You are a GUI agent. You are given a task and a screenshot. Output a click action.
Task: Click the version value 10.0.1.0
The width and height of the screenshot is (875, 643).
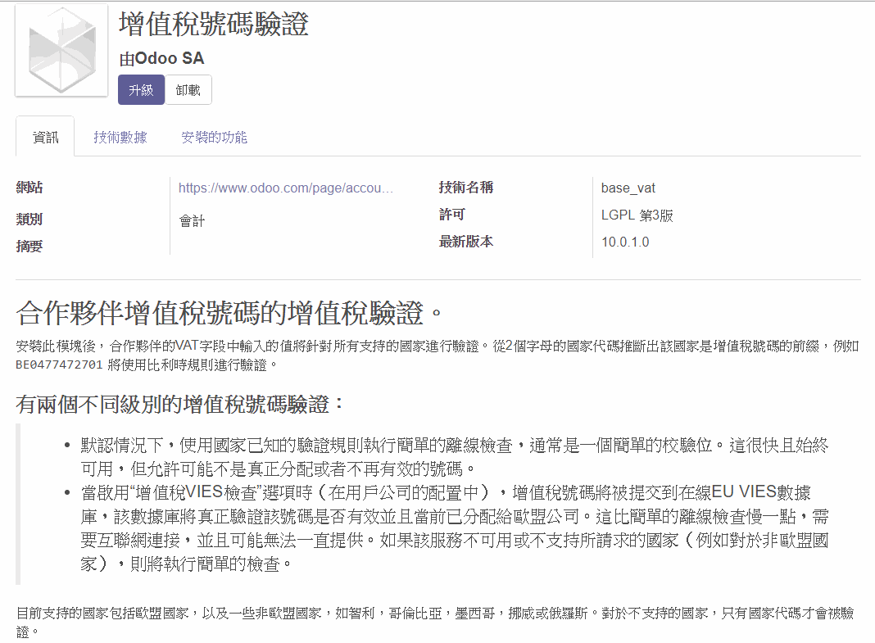coord(625,242)
